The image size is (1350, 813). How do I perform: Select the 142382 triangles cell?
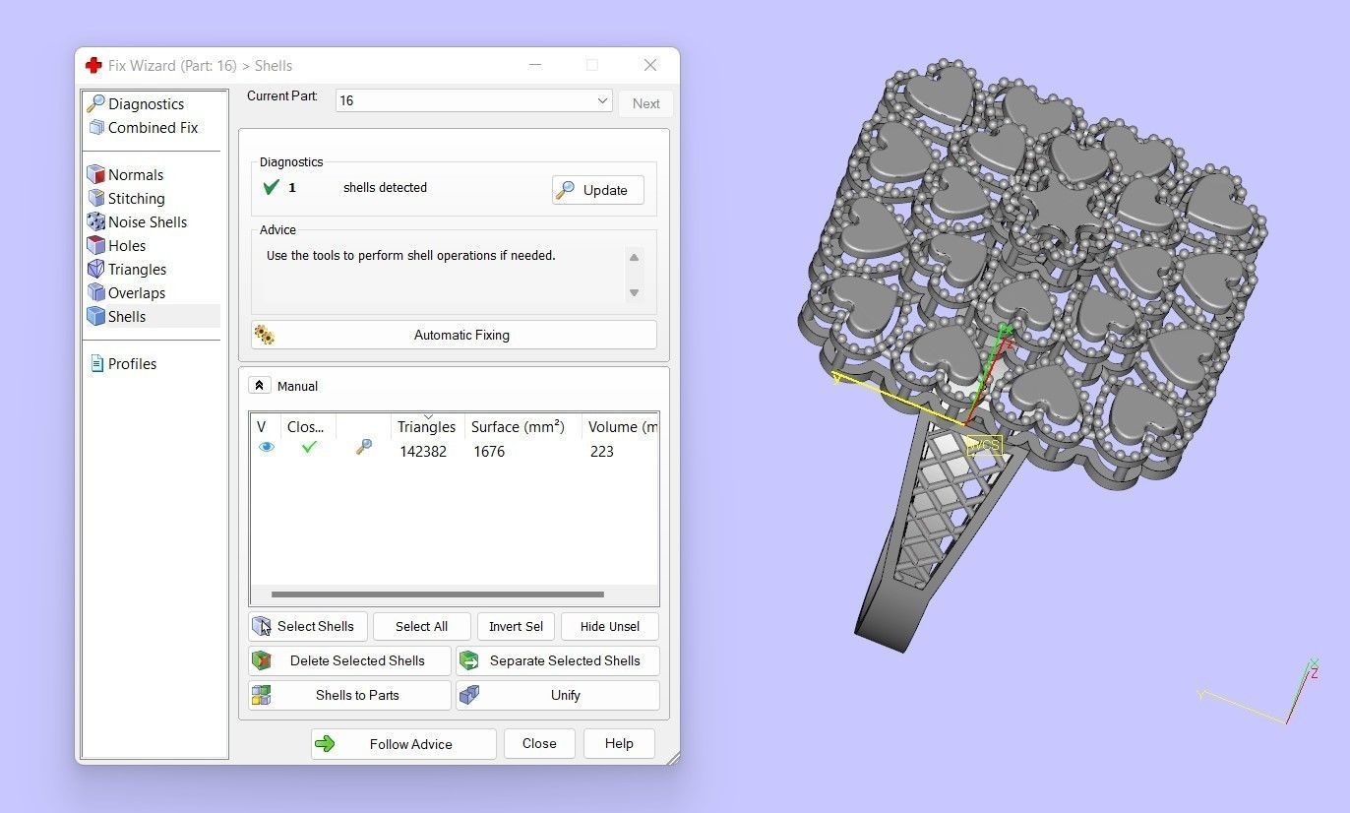tap(423, 451)
